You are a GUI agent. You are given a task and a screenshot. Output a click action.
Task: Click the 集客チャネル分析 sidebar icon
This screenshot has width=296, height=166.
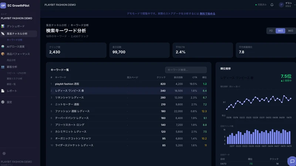point(3,34)
